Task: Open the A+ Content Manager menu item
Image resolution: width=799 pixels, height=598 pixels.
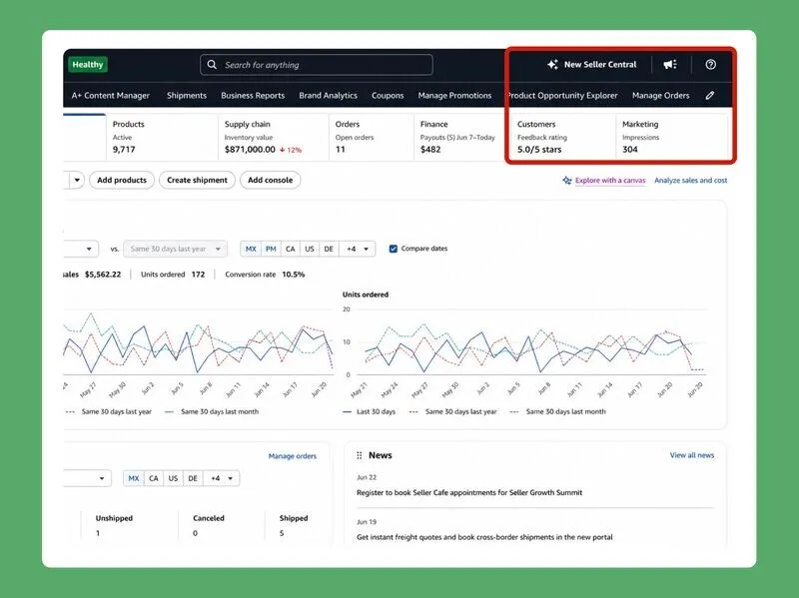Action: click(x=111, y=95)
